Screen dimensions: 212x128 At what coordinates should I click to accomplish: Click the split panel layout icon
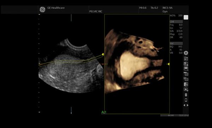point(186,84)
